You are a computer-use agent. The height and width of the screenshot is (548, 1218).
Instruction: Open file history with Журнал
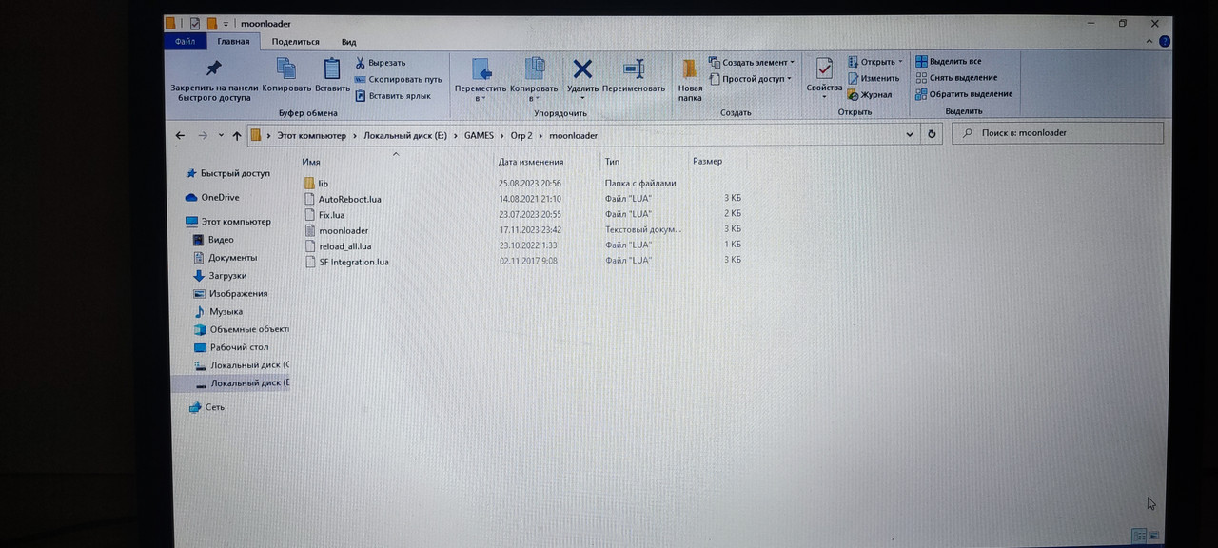(x=869, y=94)
